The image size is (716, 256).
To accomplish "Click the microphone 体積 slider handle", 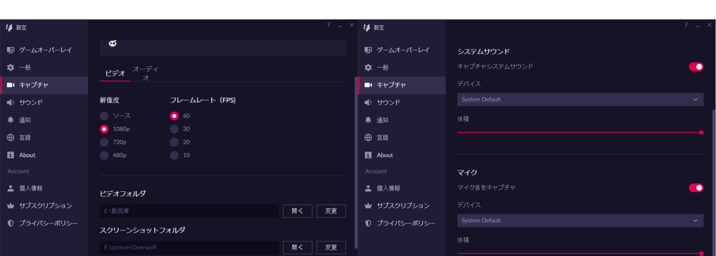I will coord(701,253).
